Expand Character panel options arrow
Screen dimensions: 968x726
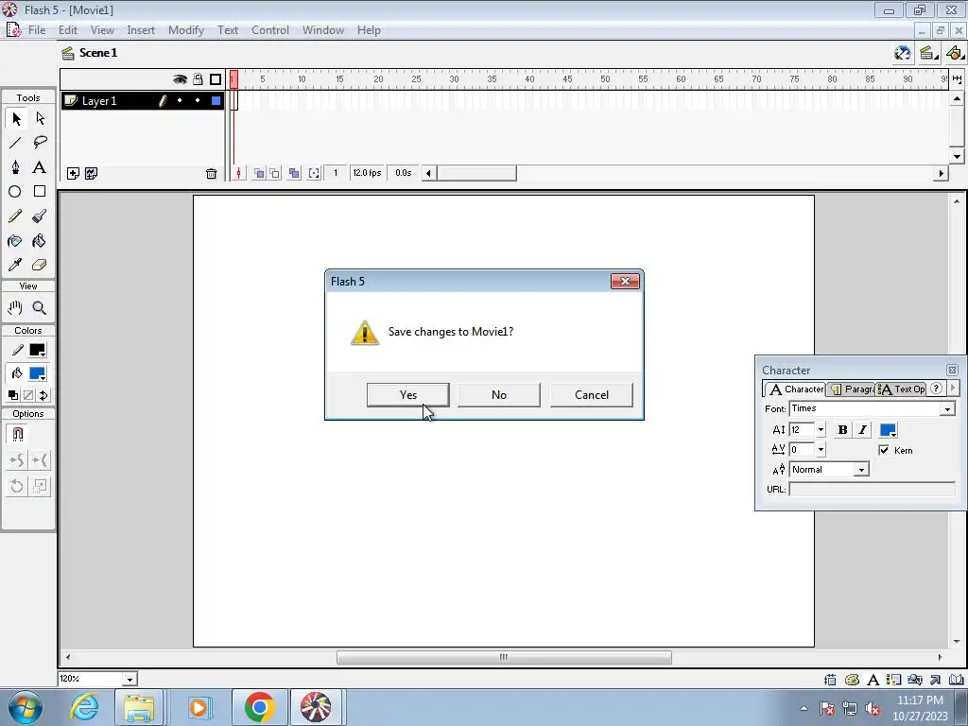953,388
